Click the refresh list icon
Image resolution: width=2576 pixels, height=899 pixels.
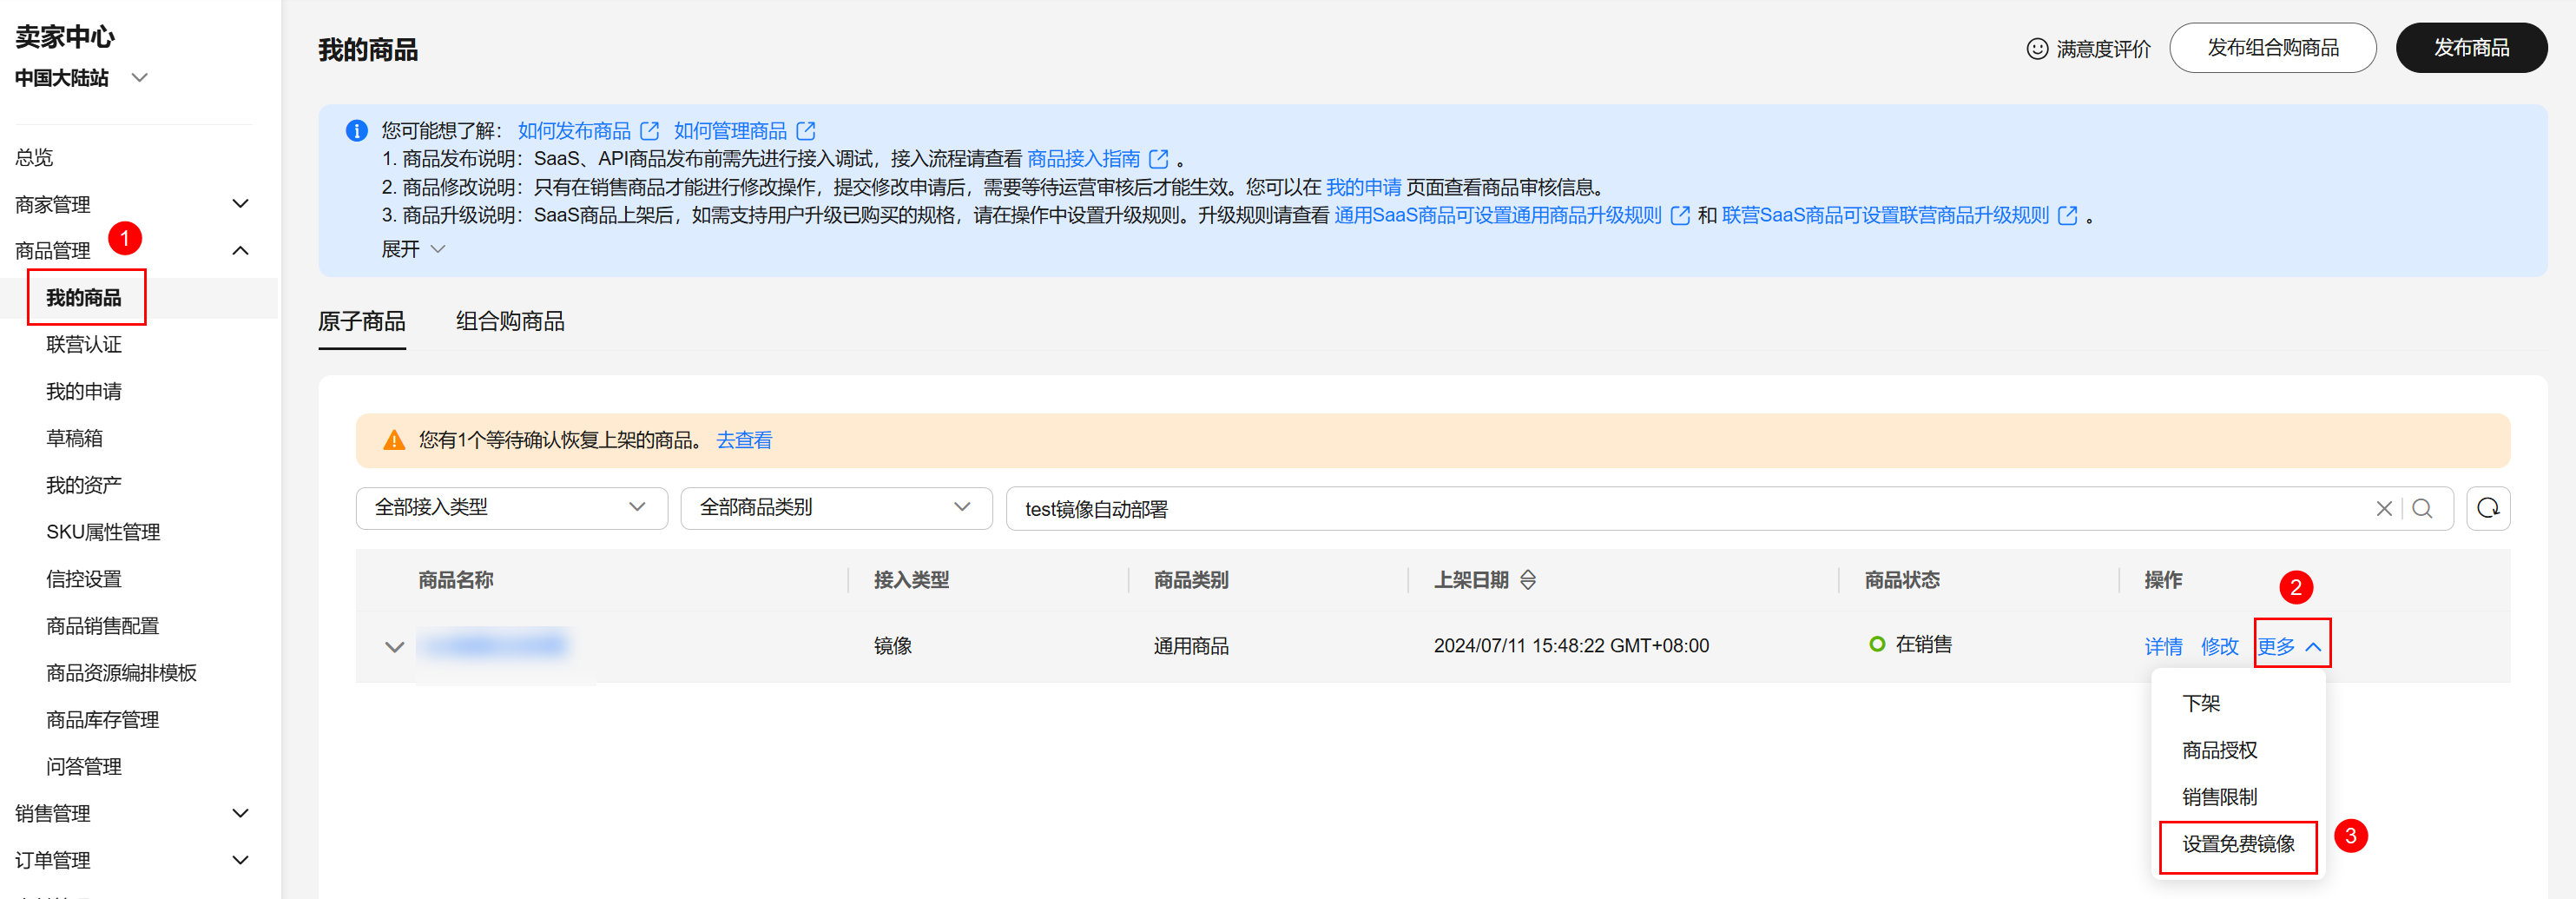pos(2487,509)
